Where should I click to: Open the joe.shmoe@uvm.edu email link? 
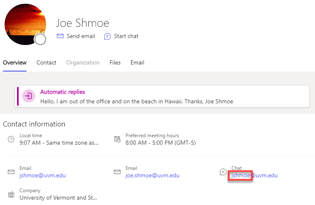(x=152, y=175)
